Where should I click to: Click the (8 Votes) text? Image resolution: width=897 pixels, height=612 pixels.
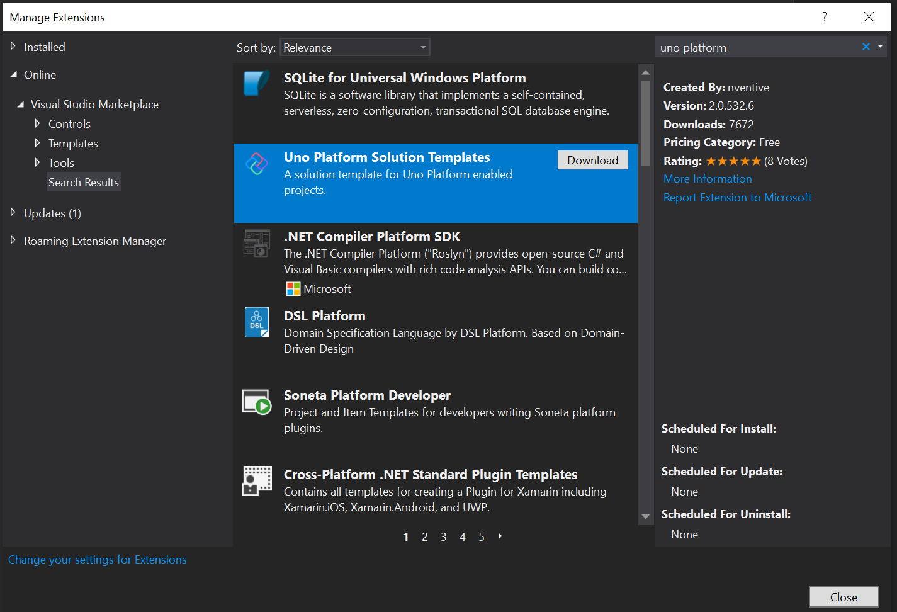pyautogui.click(x=786, y=161)
